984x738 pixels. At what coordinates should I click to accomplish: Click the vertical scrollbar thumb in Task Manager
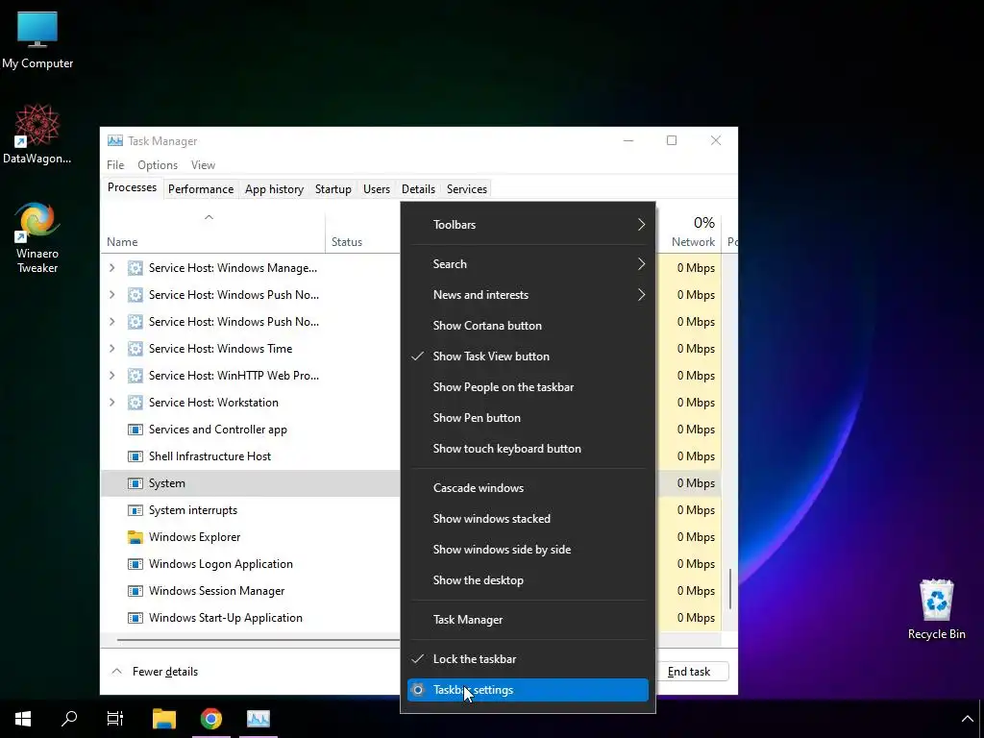click(730, 589)
